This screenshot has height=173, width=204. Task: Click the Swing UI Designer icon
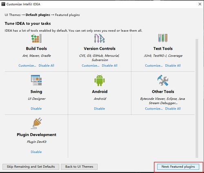tap(36, 80)
